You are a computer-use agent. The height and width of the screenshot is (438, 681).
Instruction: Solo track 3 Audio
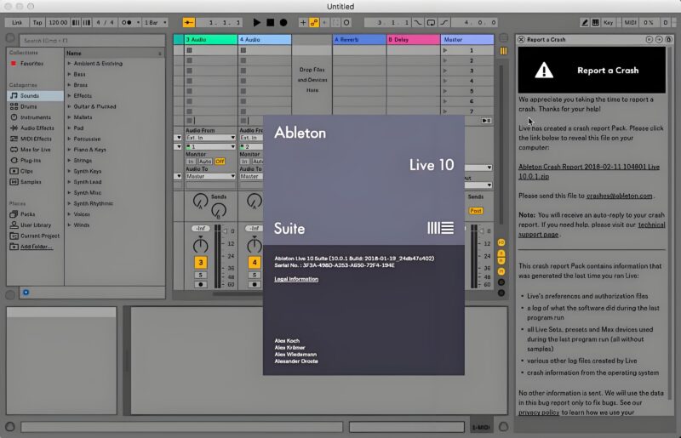tap(200, 275)
